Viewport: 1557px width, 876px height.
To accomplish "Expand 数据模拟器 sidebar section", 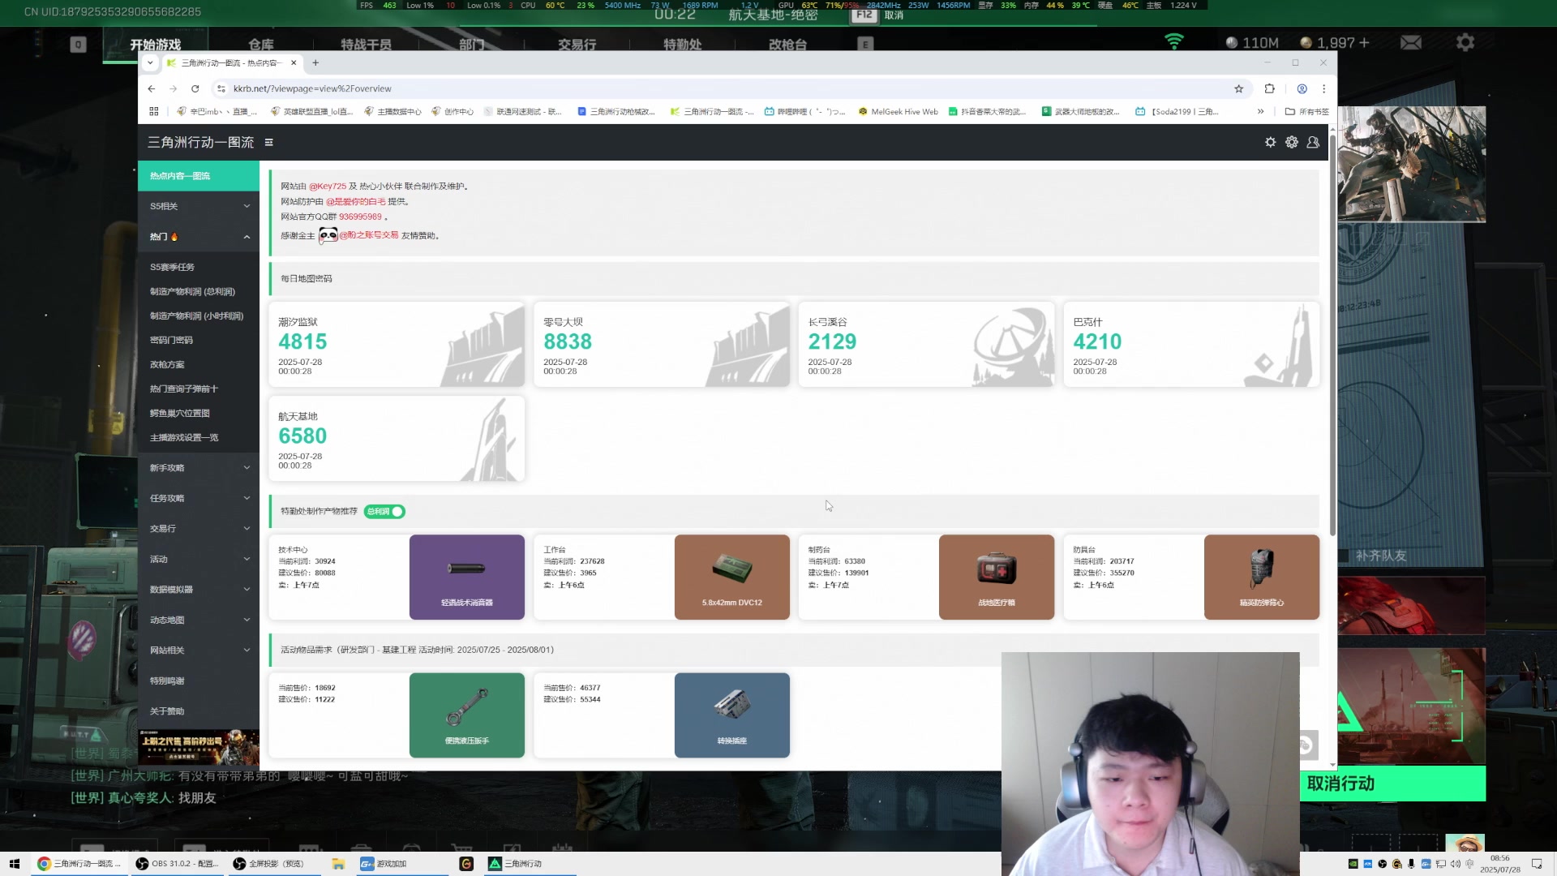I will [x=198, y=590].
